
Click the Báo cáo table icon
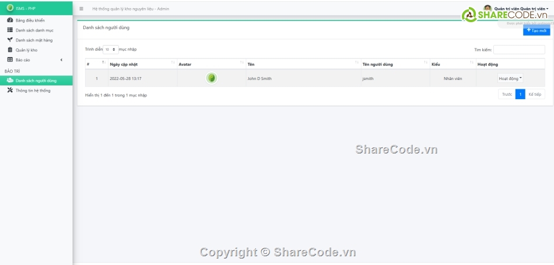(10, 60)
